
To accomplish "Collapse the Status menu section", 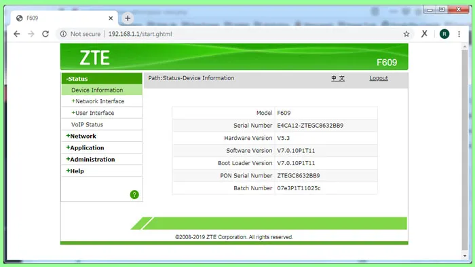I will [102, 79].
